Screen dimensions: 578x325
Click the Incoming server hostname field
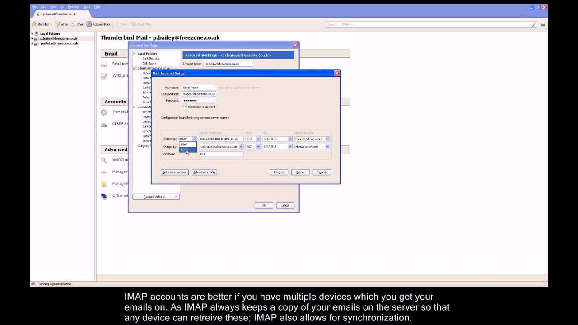pyautogui.click(x=221, y=139)
